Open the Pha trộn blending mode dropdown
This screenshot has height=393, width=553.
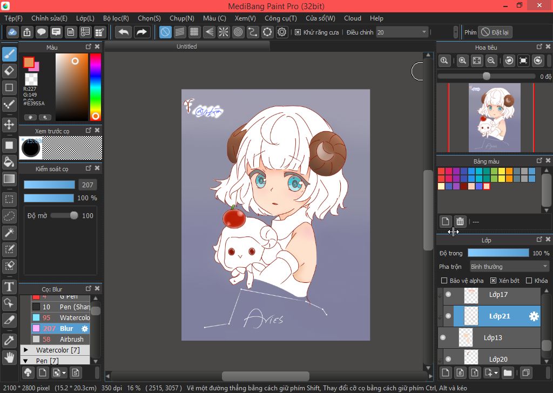point(509,267)
